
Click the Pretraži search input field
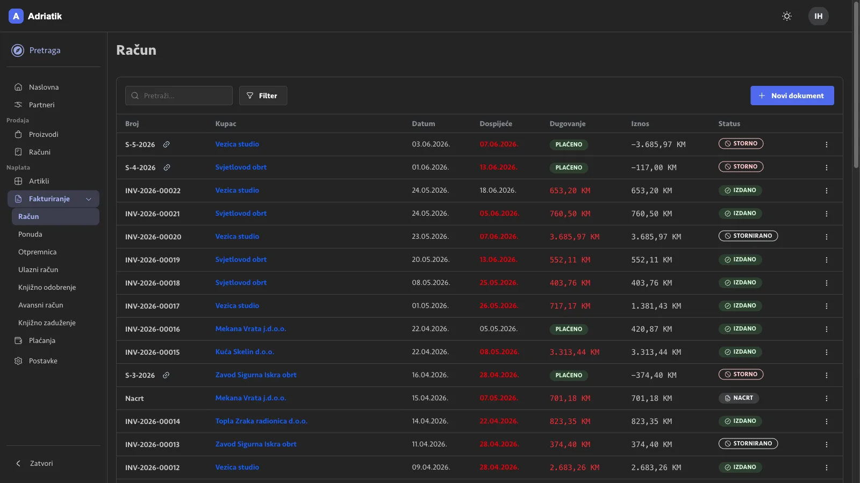click(179, 96)
